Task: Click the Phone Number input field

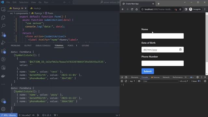Action: [x=162, y=63]
